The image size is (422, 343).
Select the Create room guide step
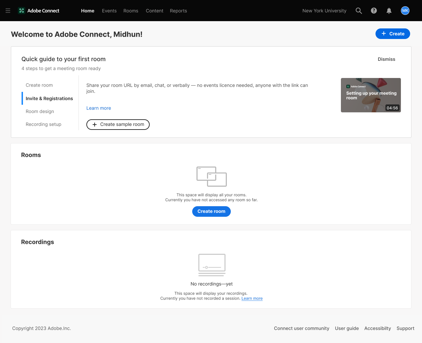coord(39,85)
